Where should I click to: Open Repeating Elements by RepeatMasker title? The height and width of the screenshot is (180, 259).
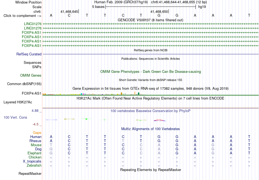click(151, 170)
